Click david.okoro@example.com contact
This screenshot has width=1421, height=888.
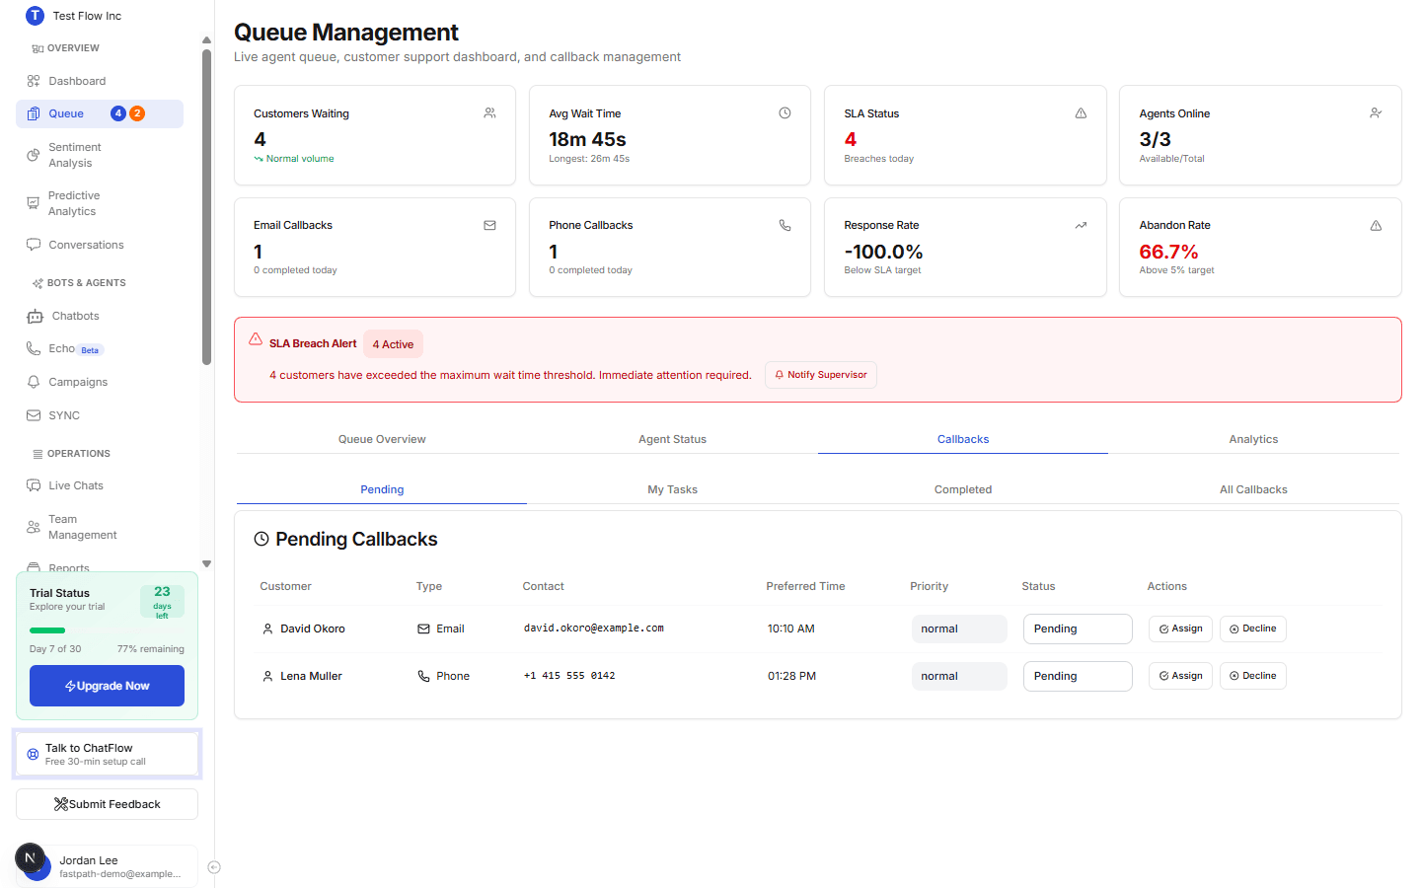click(594, 628)
